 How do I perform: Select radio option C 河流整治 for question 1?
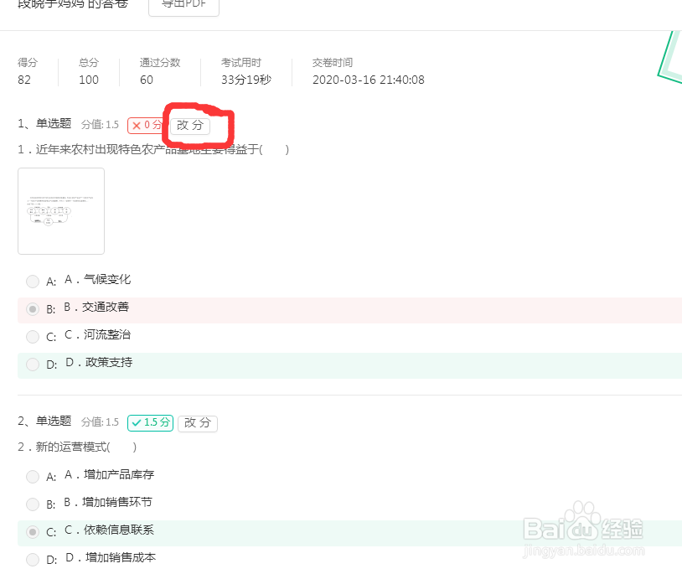[x=32, y=337]
